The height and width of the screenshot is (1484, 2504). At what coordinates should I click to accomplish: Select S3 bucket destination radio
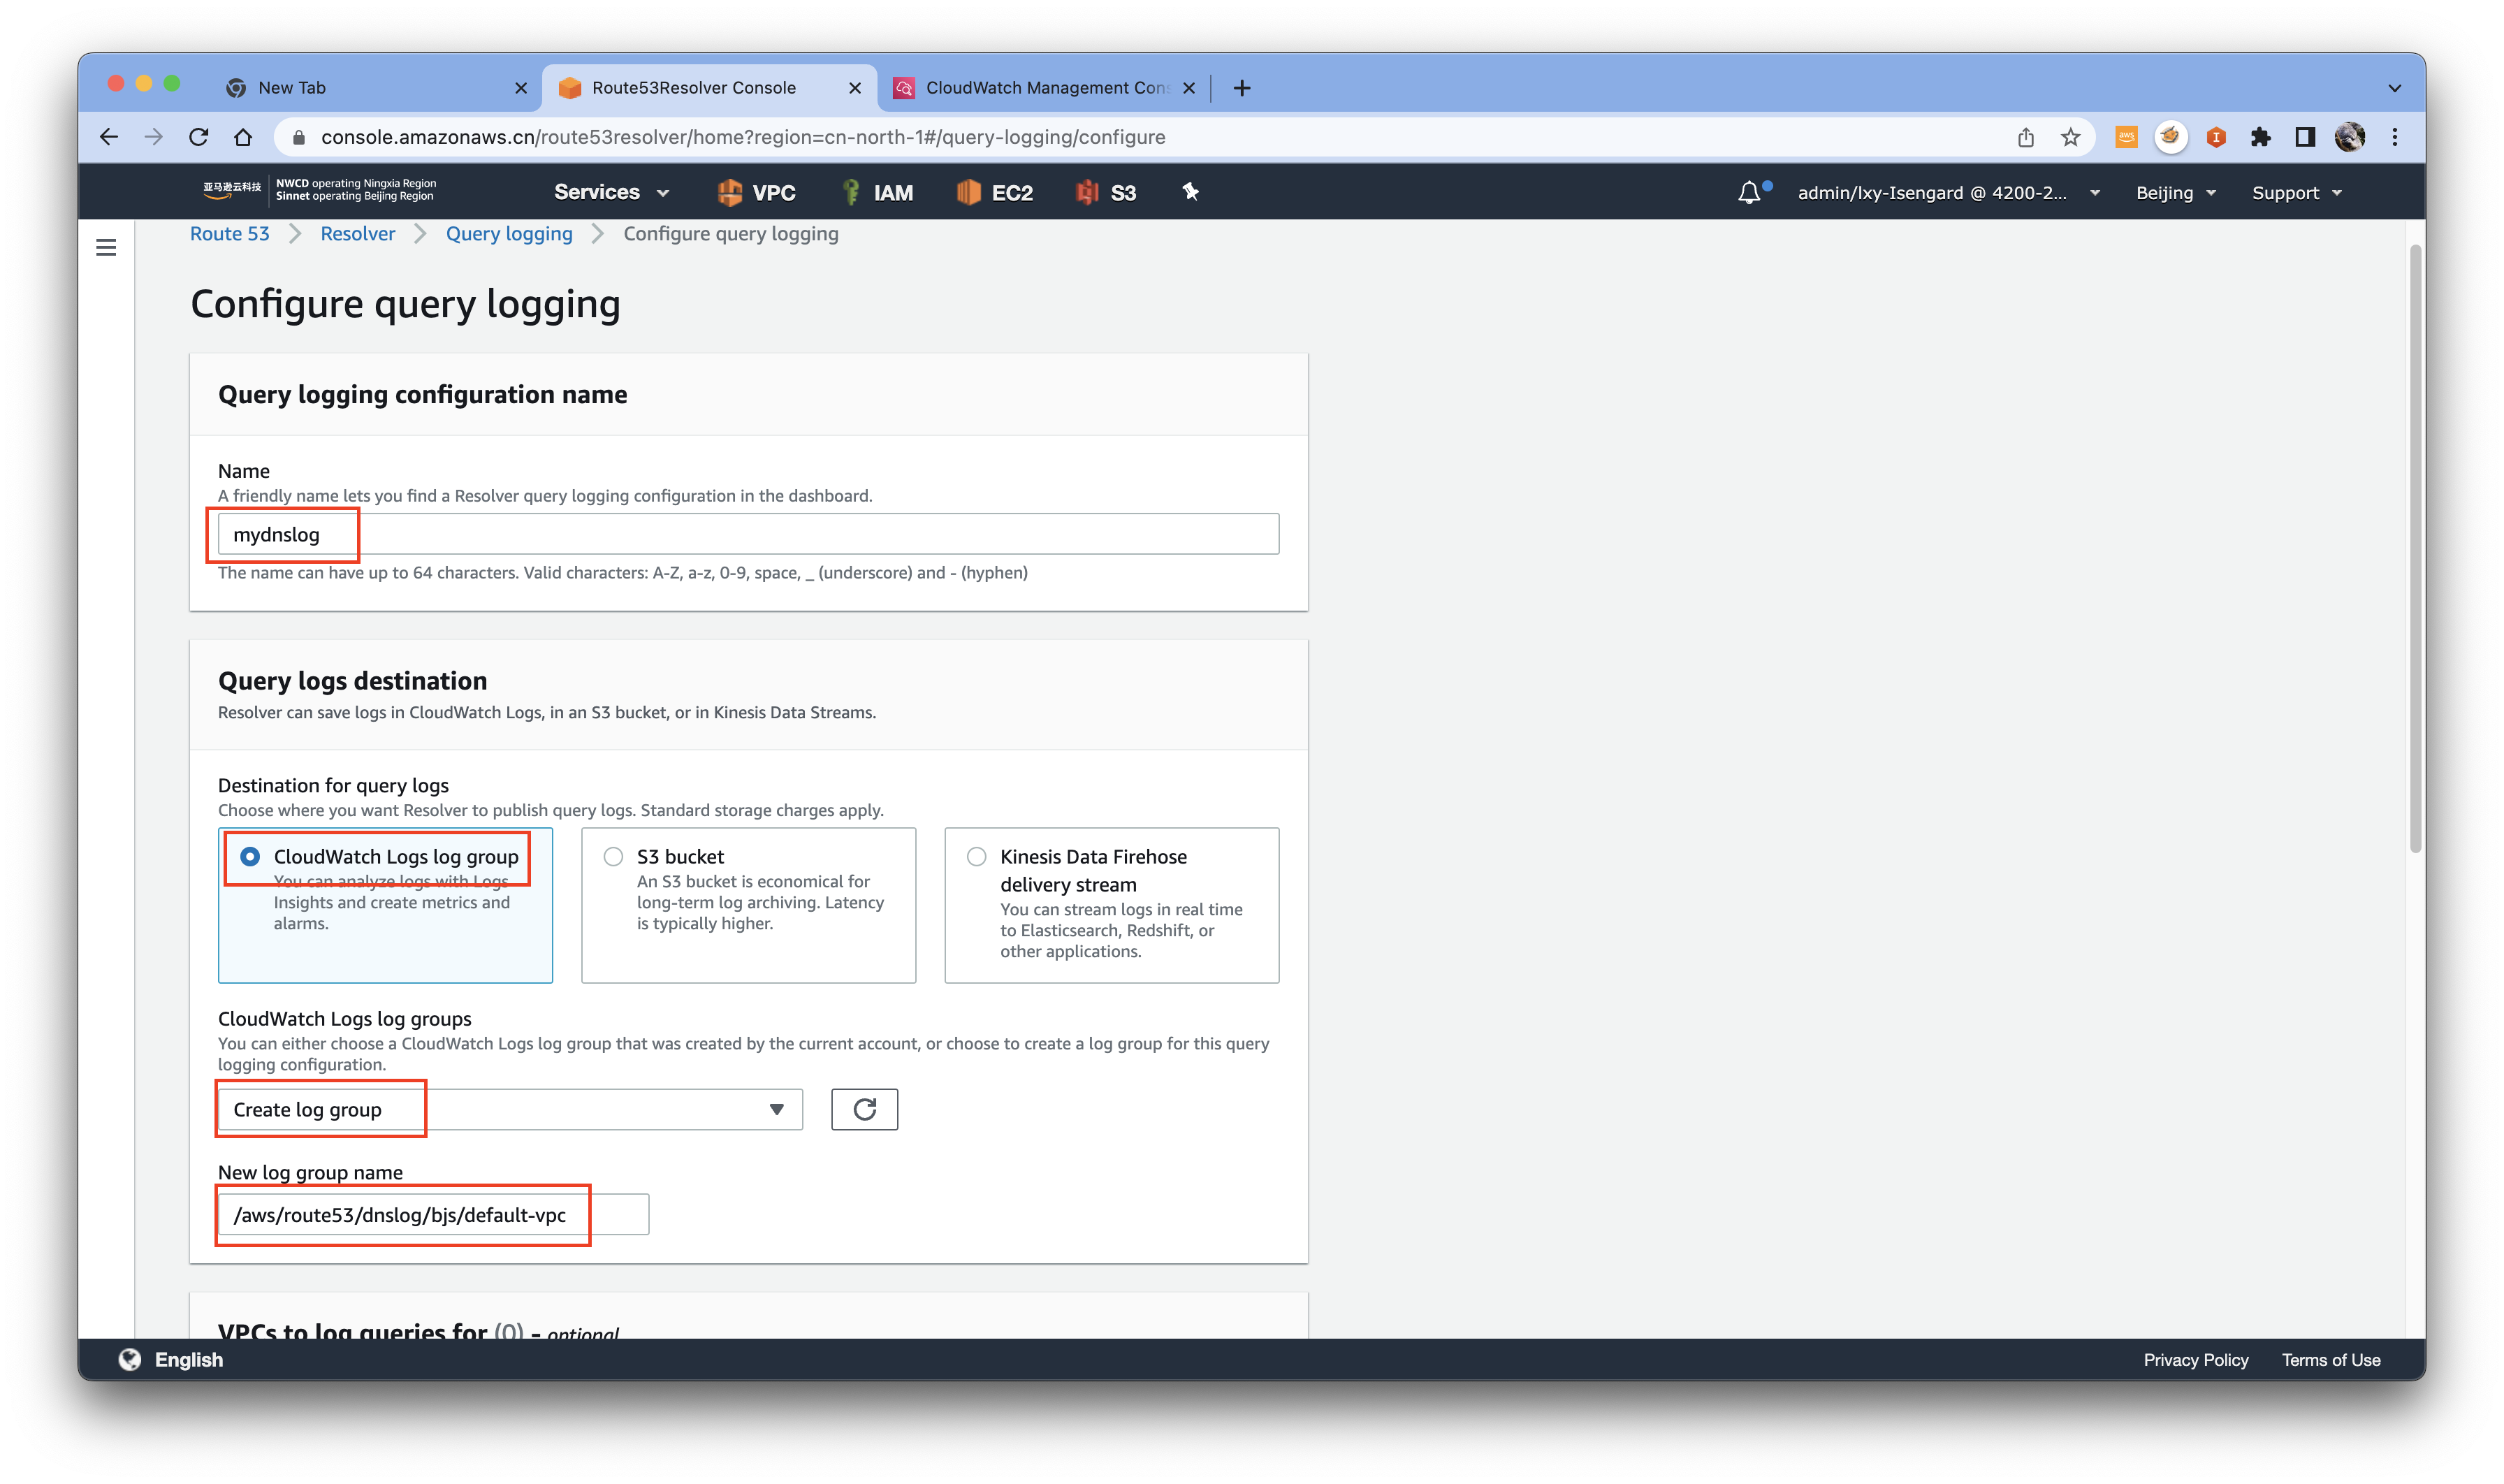(x=613, y=857)
